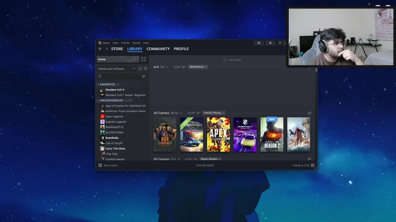
Task: Select Age of Empires III in list
Action: (126, 106)
